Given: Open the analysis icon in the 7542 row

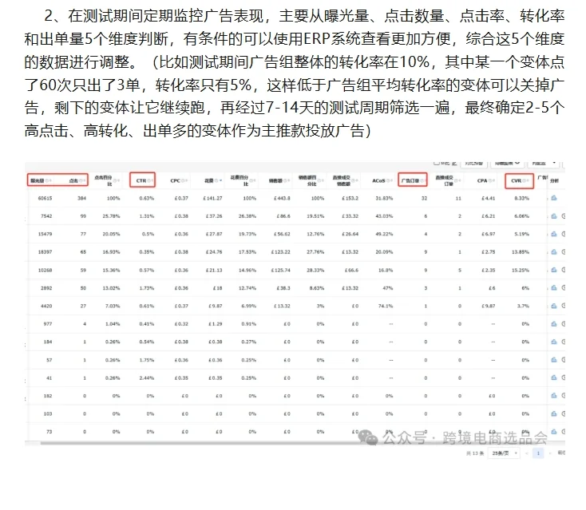Looking at the screenshot, I should click(x=554, y=216).
